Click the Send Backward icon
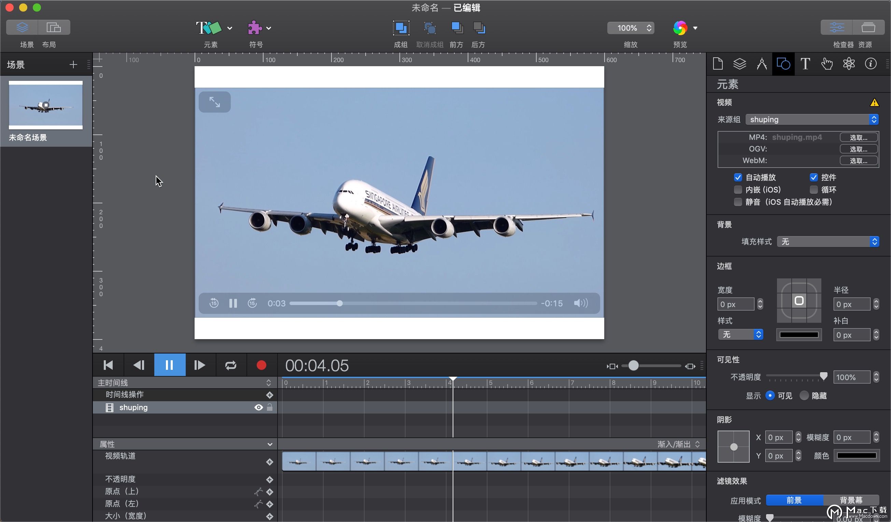This screenshot has height=522, width=891. pos(479,28)
